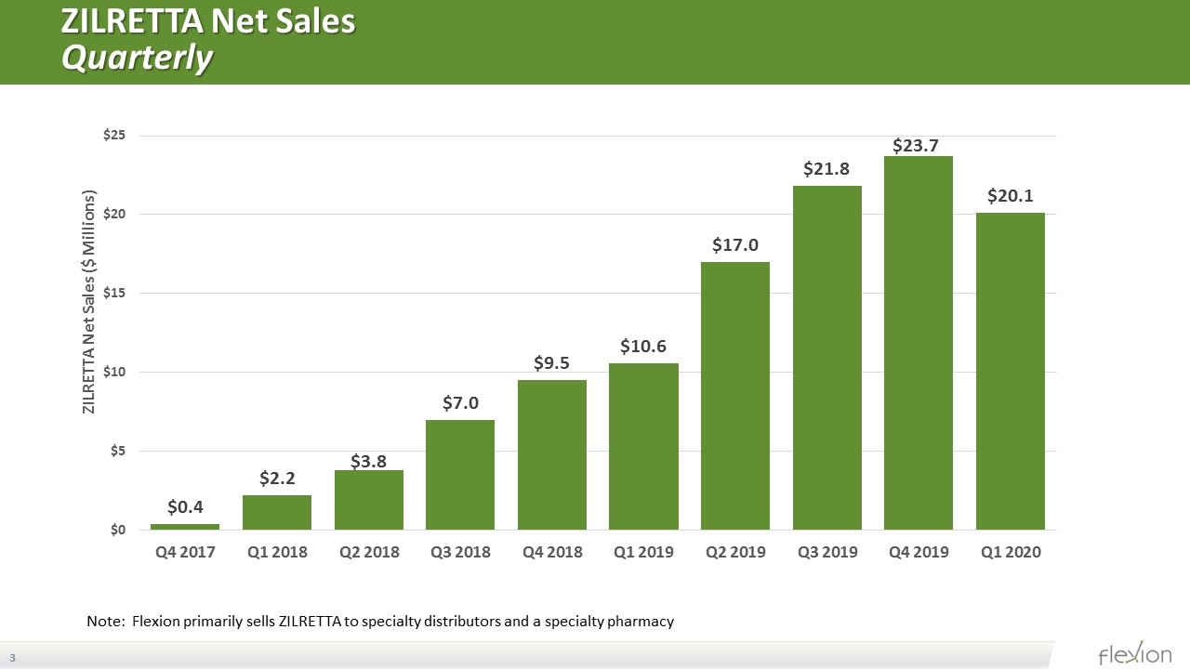Click the $10.6 data label
Viewport: 1190px width, 669px height.
[x=643, y=347]
